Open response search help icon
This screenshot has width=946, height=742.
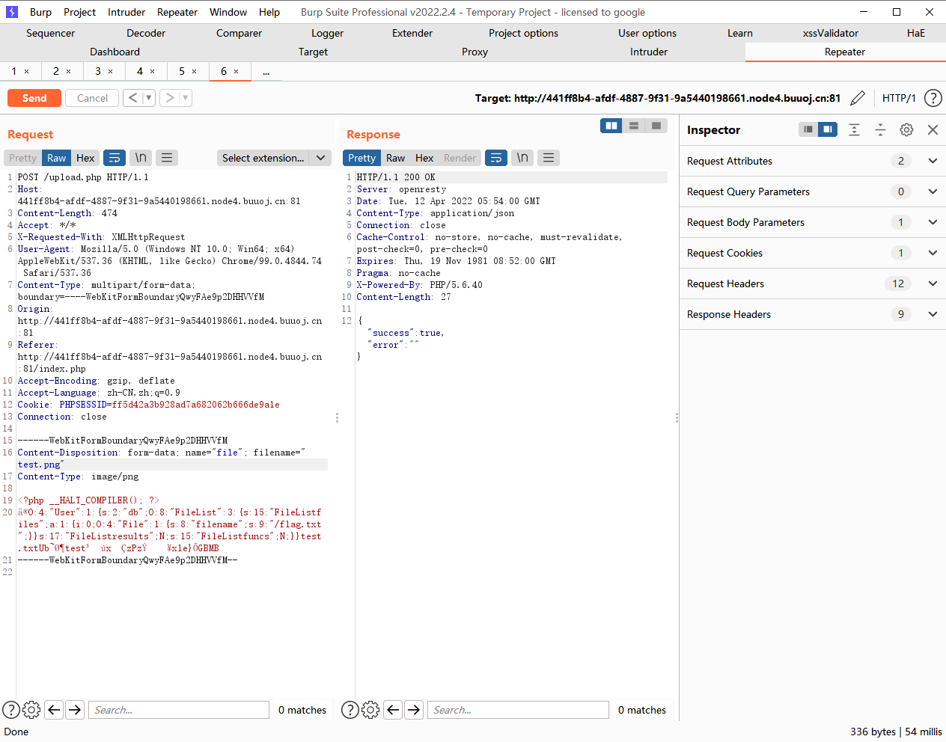pos(350,710)
